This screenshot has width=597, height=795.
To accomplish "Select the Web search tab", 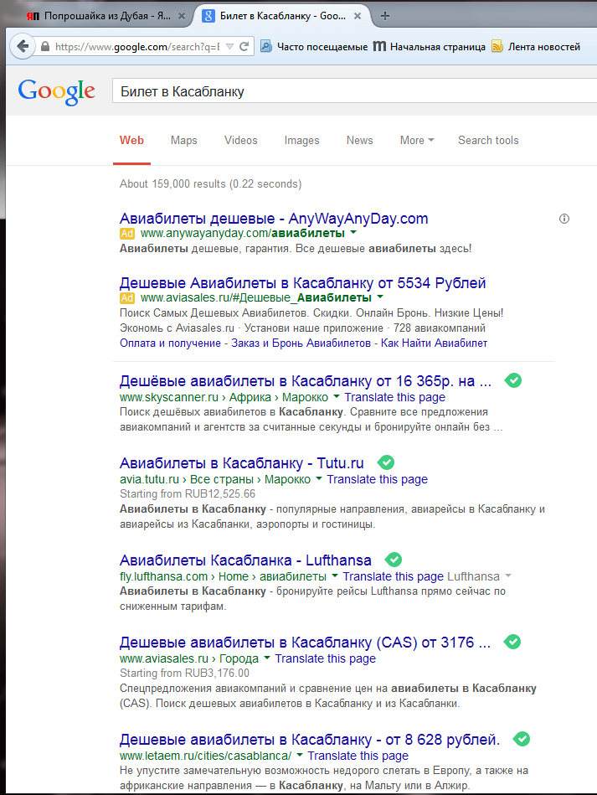I will pos(131,141).
